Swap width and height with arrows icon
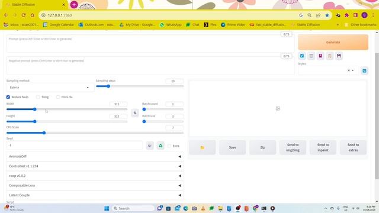Screen dimensions: 379x213 click(x=135, y=113)
